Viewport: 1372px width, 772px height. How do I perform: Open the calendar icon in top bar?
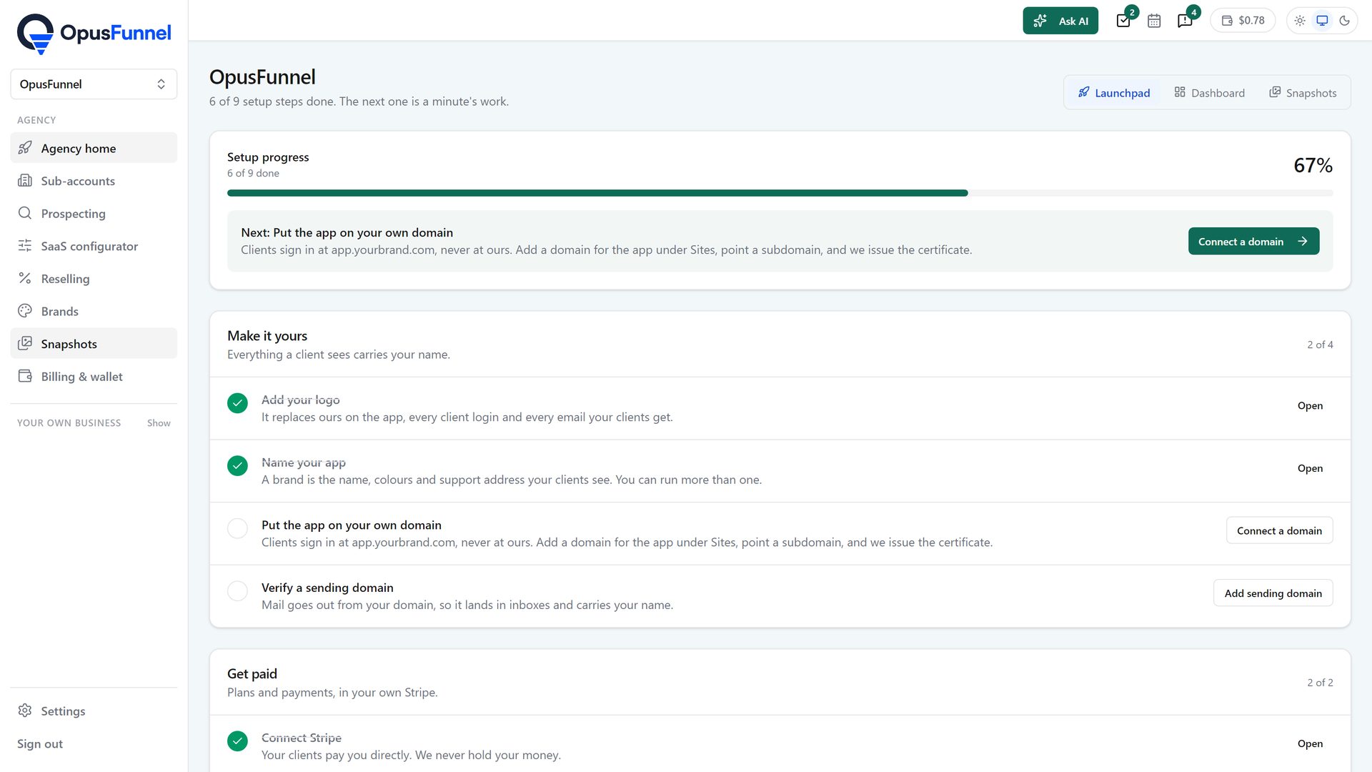(1154, 21)
